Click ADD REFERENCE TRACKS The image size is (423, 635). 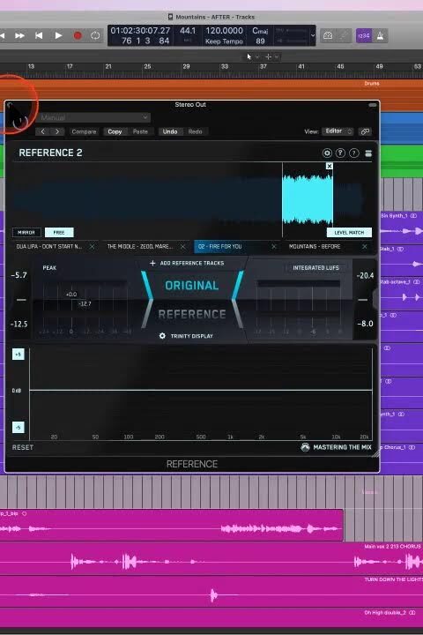point(187,263)
